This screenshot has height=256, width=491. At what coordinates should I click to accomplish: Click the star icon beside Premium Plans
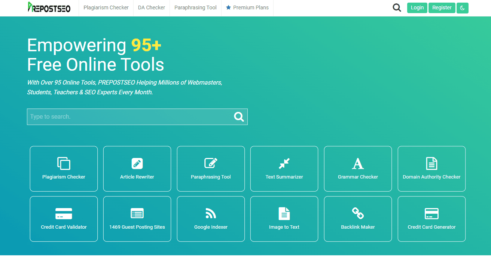[x=228, y=7]
